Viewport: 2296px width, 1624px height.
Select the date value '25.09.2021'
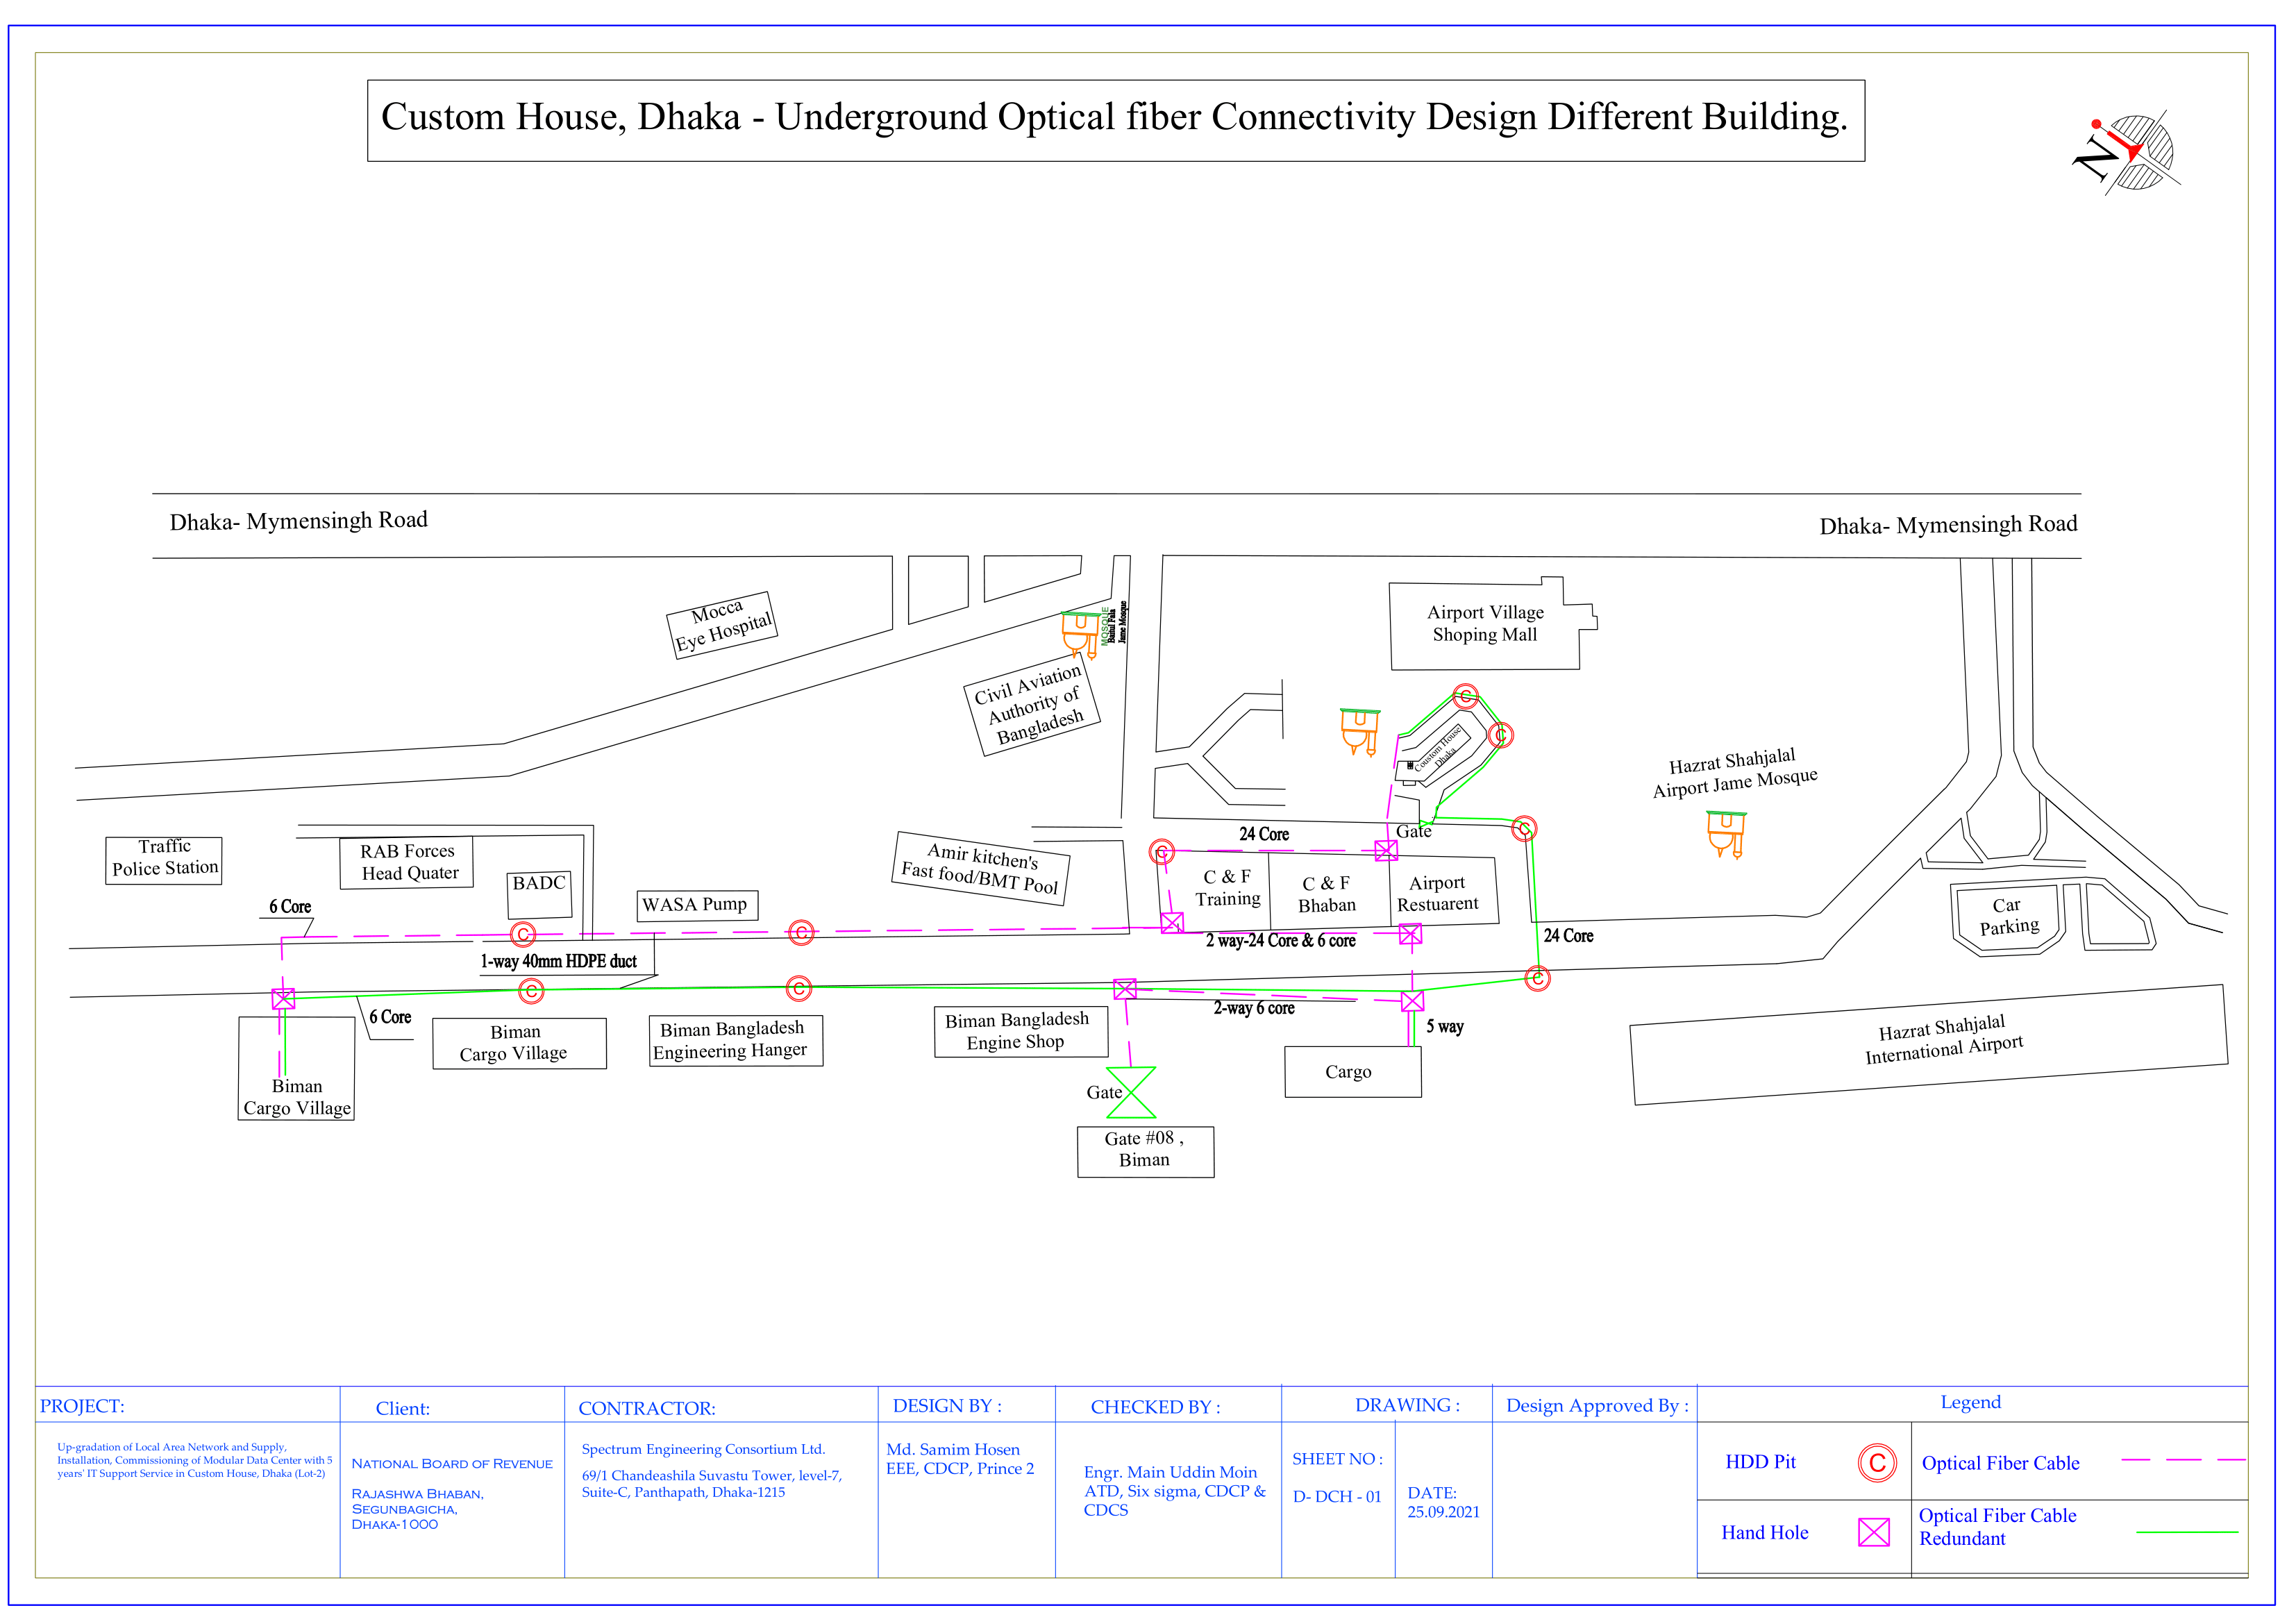click(x=1443, y=1512)
